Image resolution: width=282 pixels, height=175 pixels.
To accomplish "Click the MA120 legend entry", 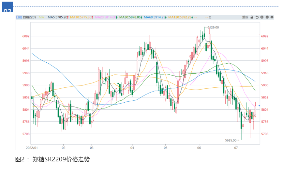I will [x=181, y=17].
